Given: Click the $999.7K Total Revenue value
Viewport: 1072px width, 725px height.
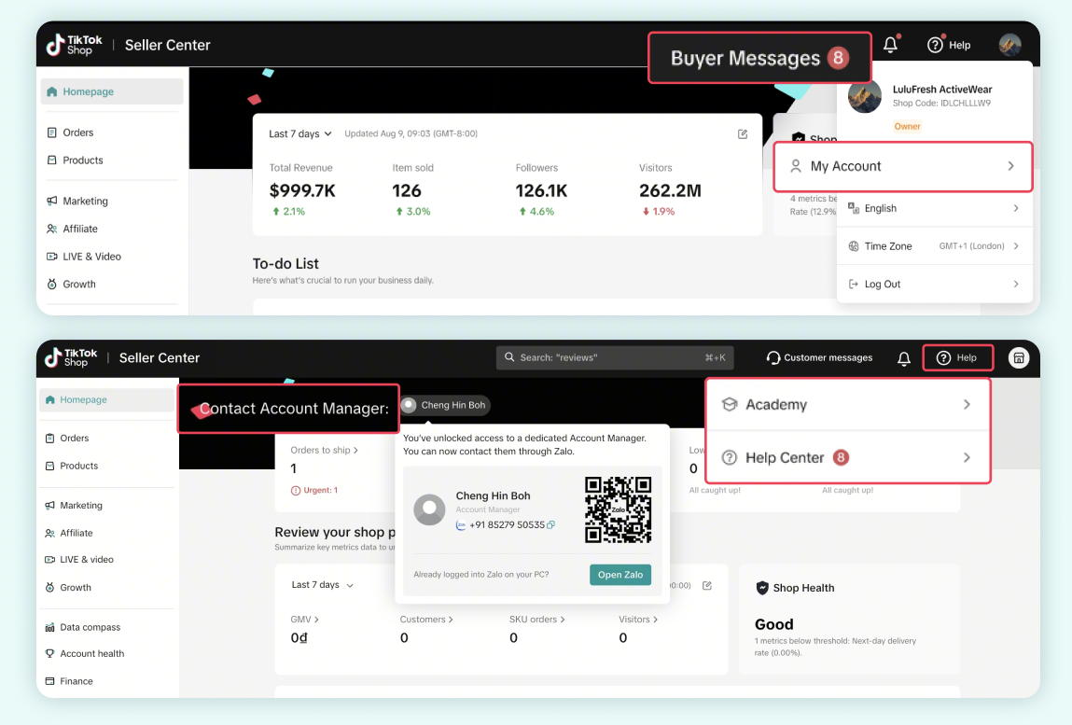Looking at the screenshot, I should (x=302, y=191).
